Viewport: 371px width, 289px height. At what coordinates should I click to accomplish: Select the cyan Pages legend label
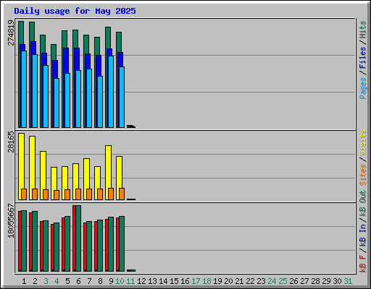tap(362, 88)
